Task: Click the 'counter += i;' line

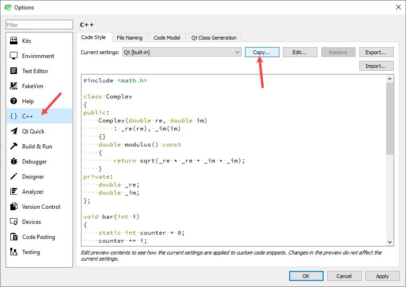Action: tap(122, 241)
